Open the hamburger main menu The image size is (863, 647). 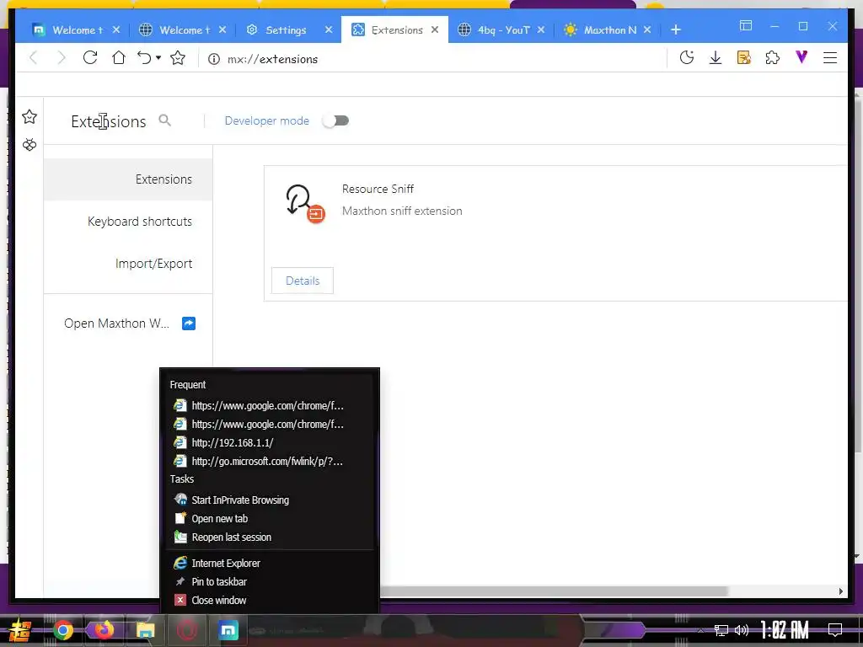(x=830, y=58)
